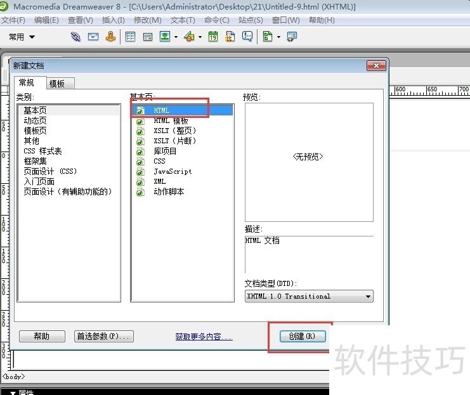Click the 创建(R) button
Viewport: 470px width, 395px height.
pos(303,336)
